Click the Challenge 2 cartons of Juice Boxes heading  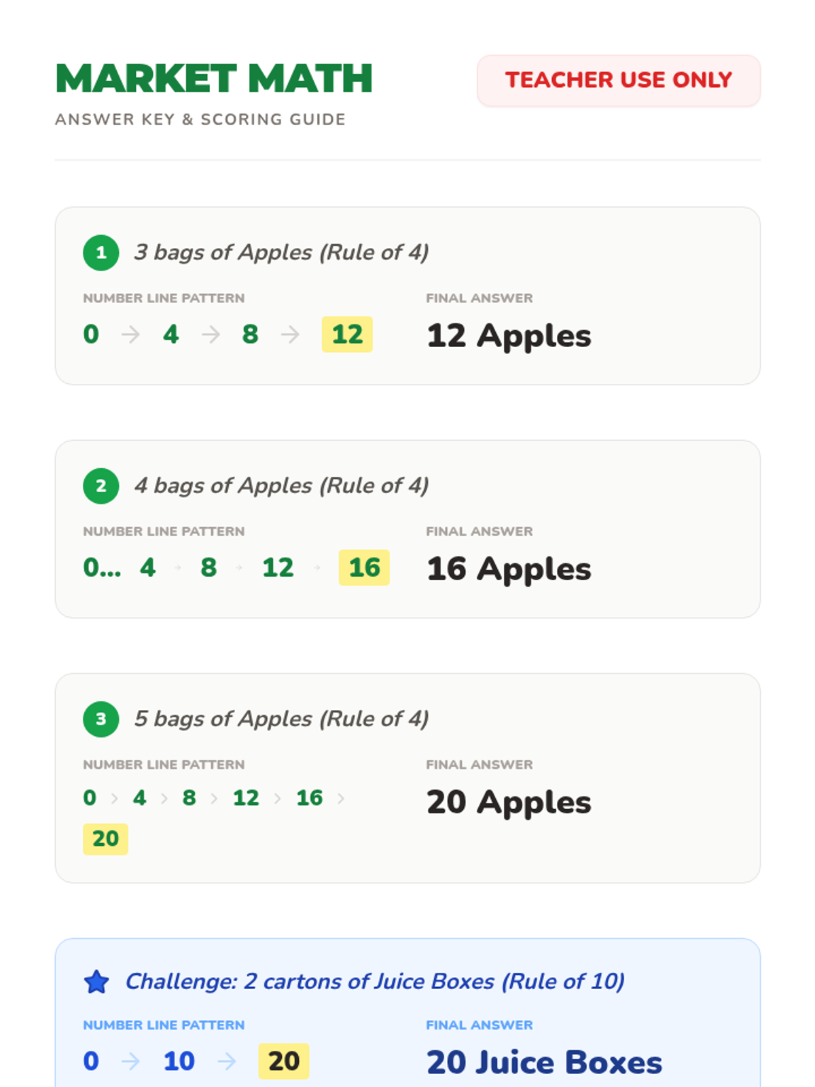375,982
